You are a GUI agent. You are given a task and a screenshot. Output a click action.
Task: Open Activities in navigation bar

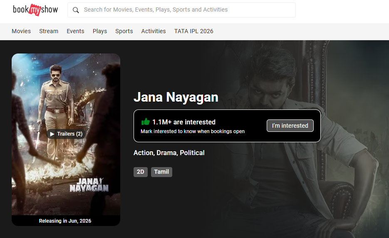coord(154,31)
